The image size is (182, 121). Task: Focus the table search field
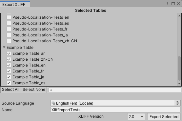[115, 90]
